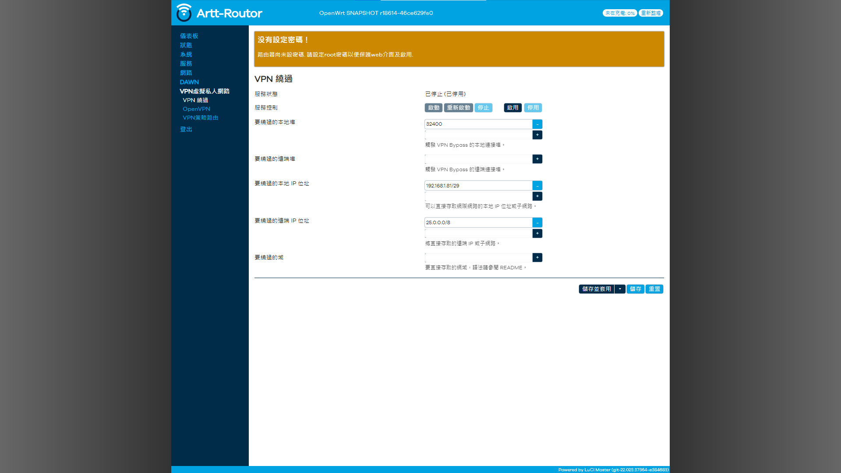Go to OpenVPN submenu page

coord(197,109)
